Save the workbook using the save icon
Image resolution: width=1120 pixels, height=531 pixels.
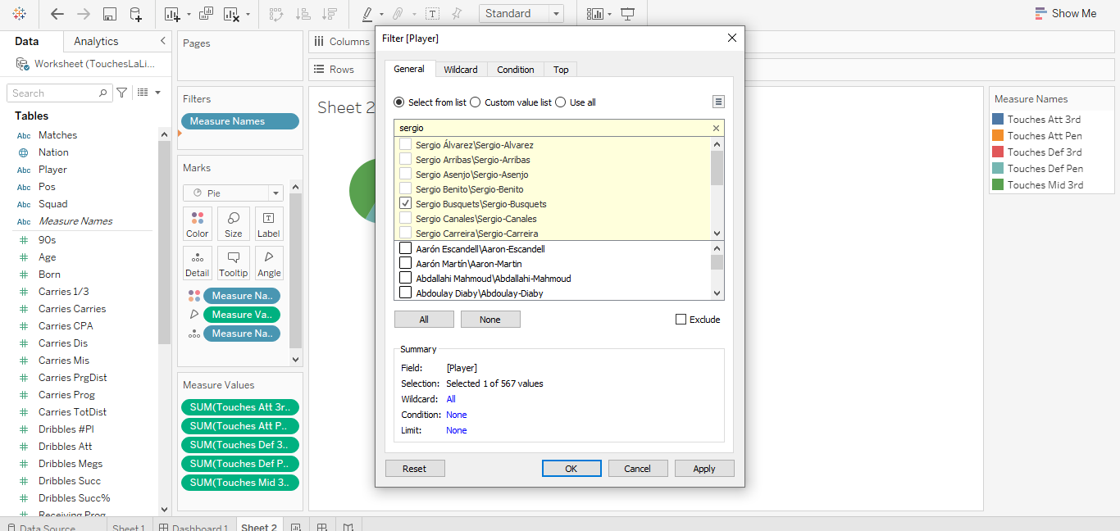click(x=110, y=13)
